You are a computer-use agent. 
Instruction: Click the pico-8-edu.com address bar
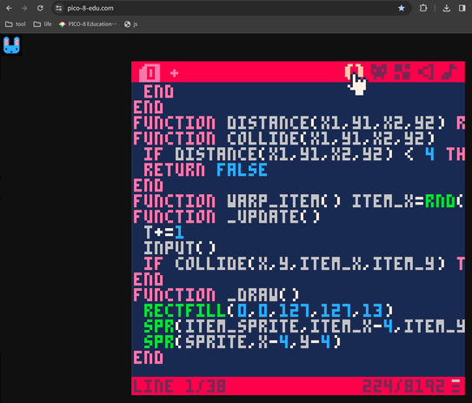pyautogui.click(x=232, y=8)
